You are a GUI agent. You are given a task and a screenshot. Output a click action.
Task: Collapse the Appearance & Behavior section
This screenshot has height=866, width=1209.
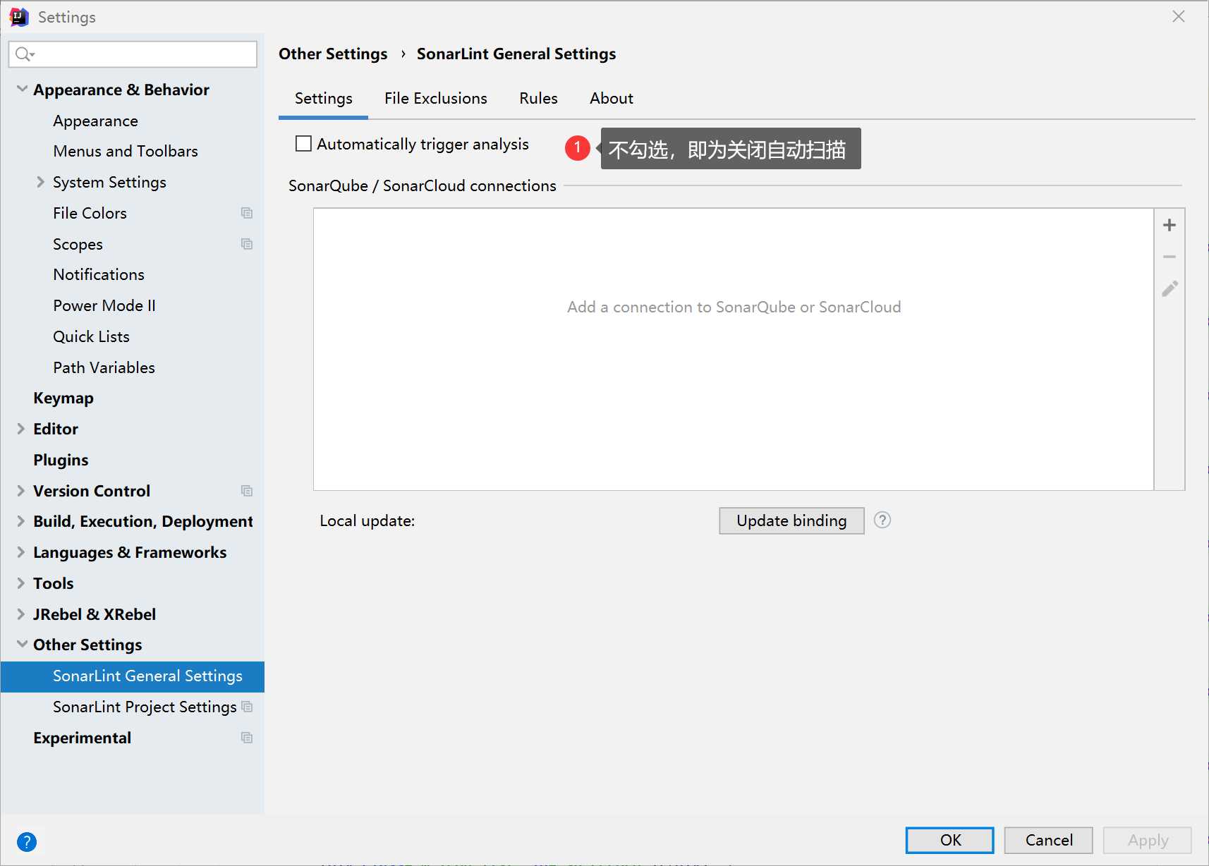point(22,90)
